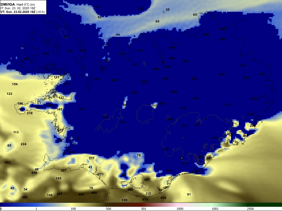
Task: Click the map value '91' in the southeastern sea
Action: point(189,194)
